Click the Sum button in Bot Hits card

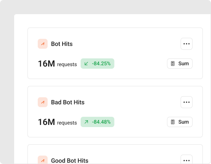click(x=180, y=64)
